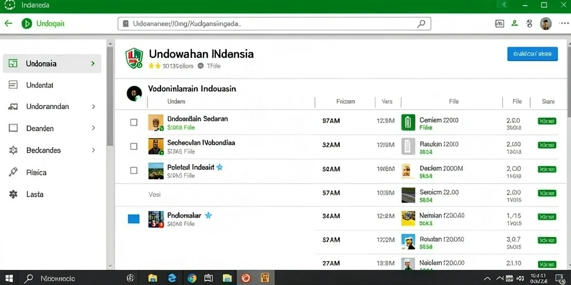571x285 pixels.
Task: Expand the Undoranndan chevron
Action: click(x=93, y=106)
